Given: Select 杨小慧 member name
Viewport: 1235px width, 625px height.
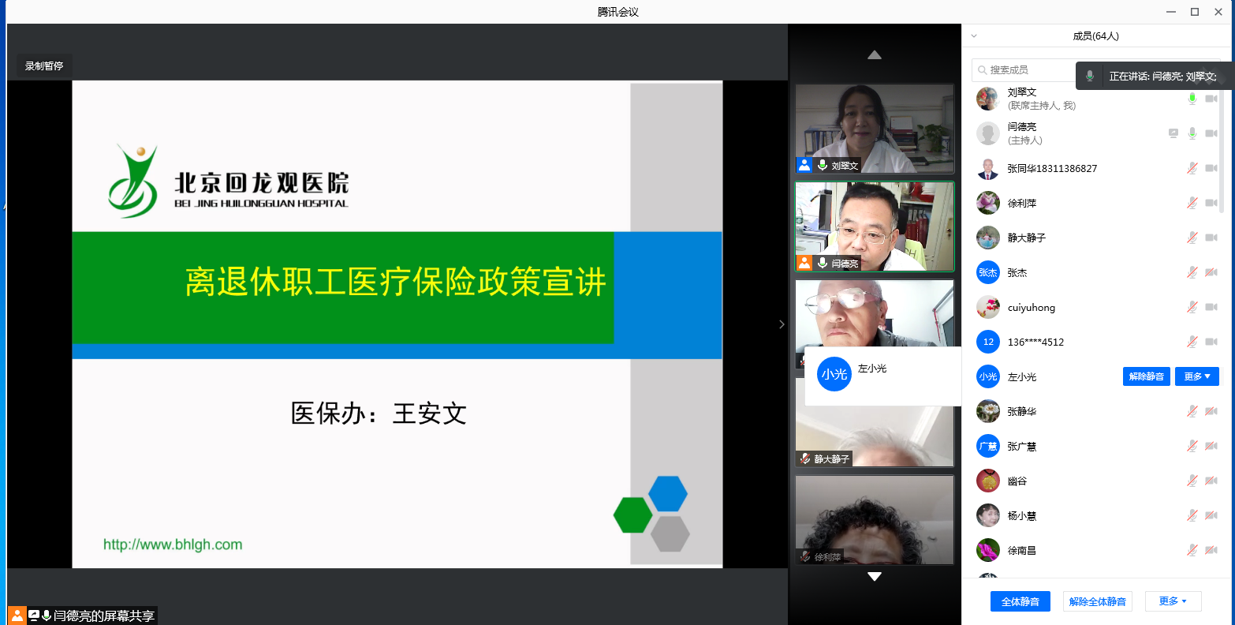Looking at the screenshot, I should tap(1022, 515).
